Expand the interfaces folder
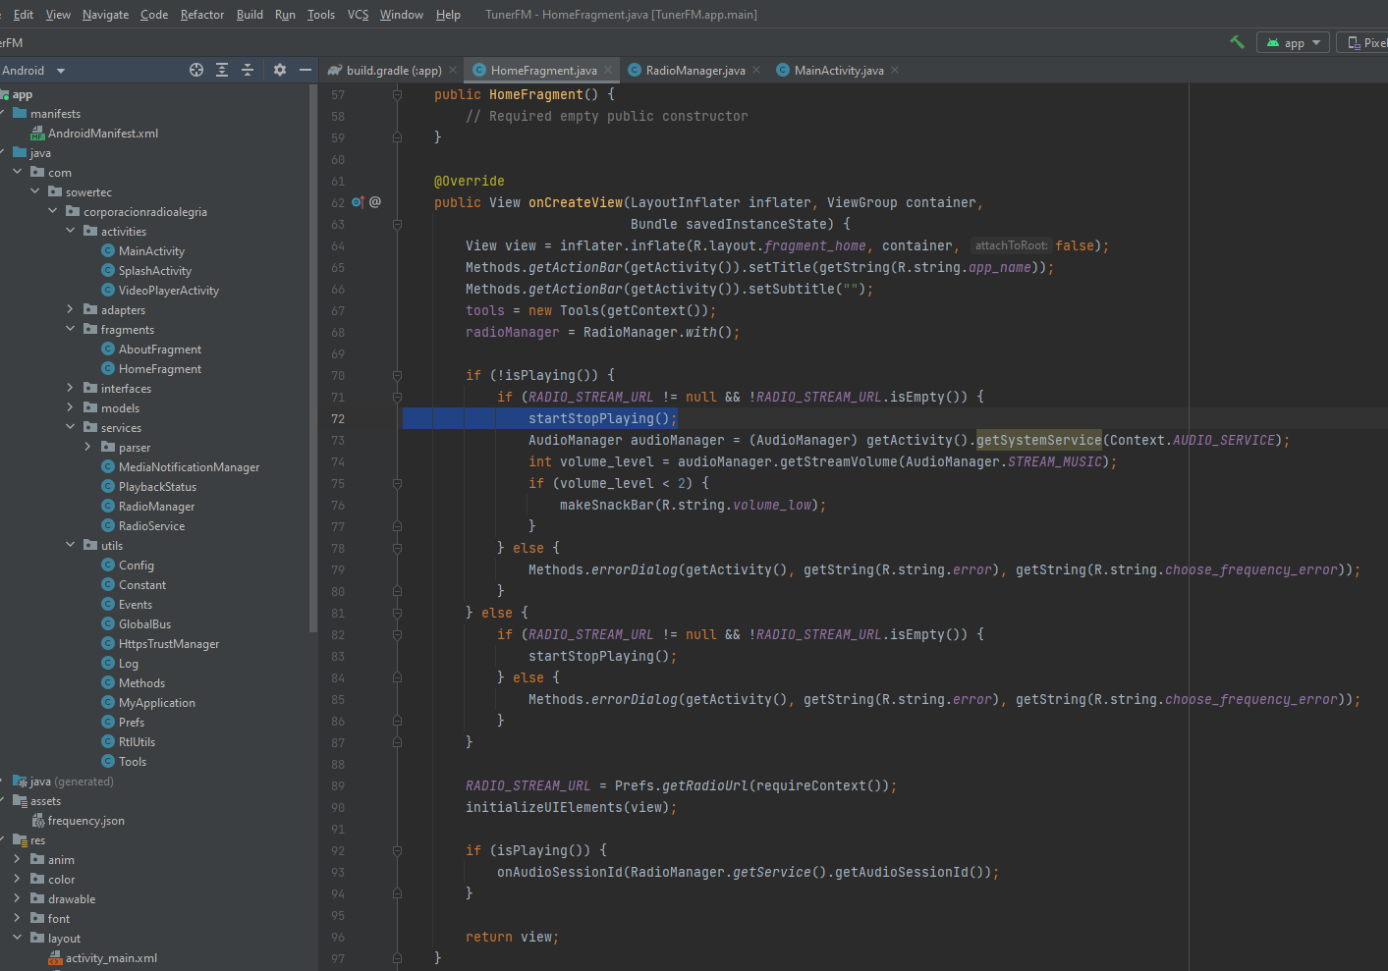1388x971 pixels. [x=70, y=388]
